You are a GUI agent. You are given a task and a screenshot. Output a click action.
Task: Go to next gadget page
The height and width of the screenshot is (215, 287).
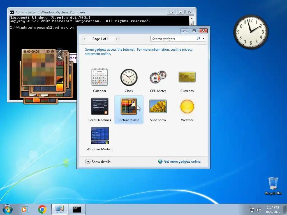click(116, 39)
